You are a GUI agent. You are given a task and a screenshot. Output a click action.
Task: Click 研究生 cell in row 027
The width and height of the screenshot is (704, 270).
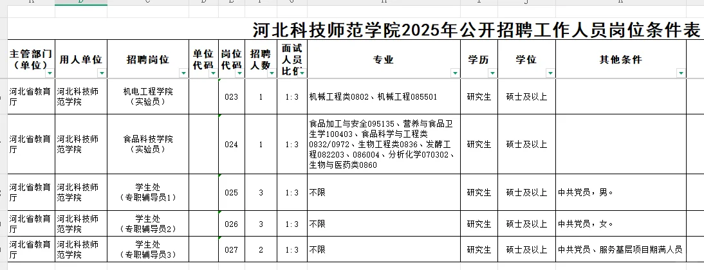(479, 249)
